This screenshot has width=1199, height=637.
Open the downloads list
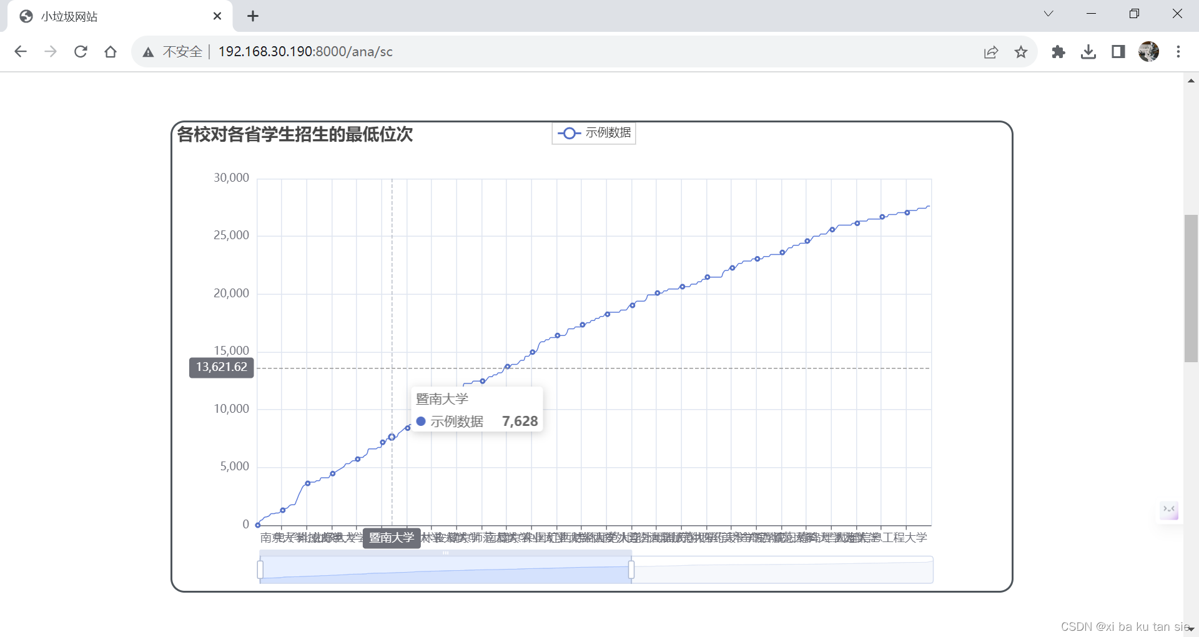coord(1088,52)
